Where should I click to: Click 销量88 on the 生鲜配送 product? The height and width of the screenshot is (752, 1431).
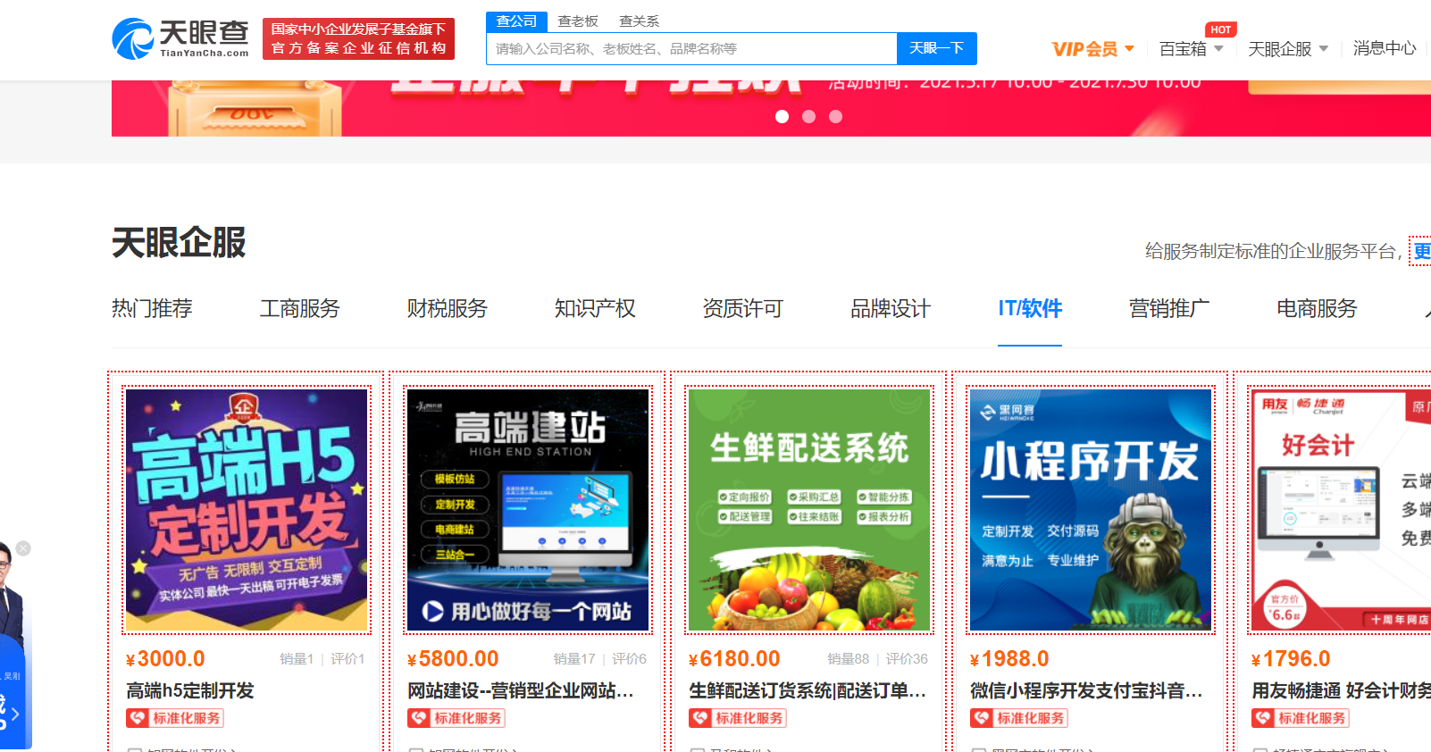849,659
